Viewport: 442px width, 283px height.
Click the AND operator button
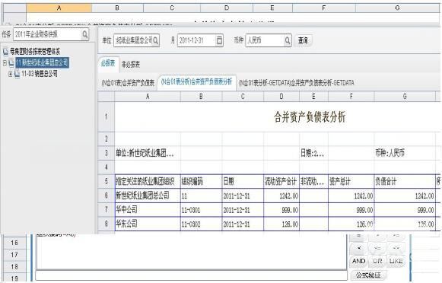pos(358,261)
